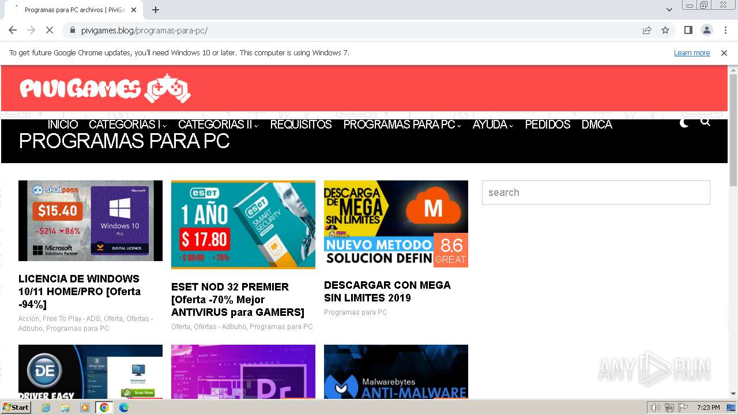Click Free To Play - ADS category link
The image size is (738, 415).
(x=71, y=319)
